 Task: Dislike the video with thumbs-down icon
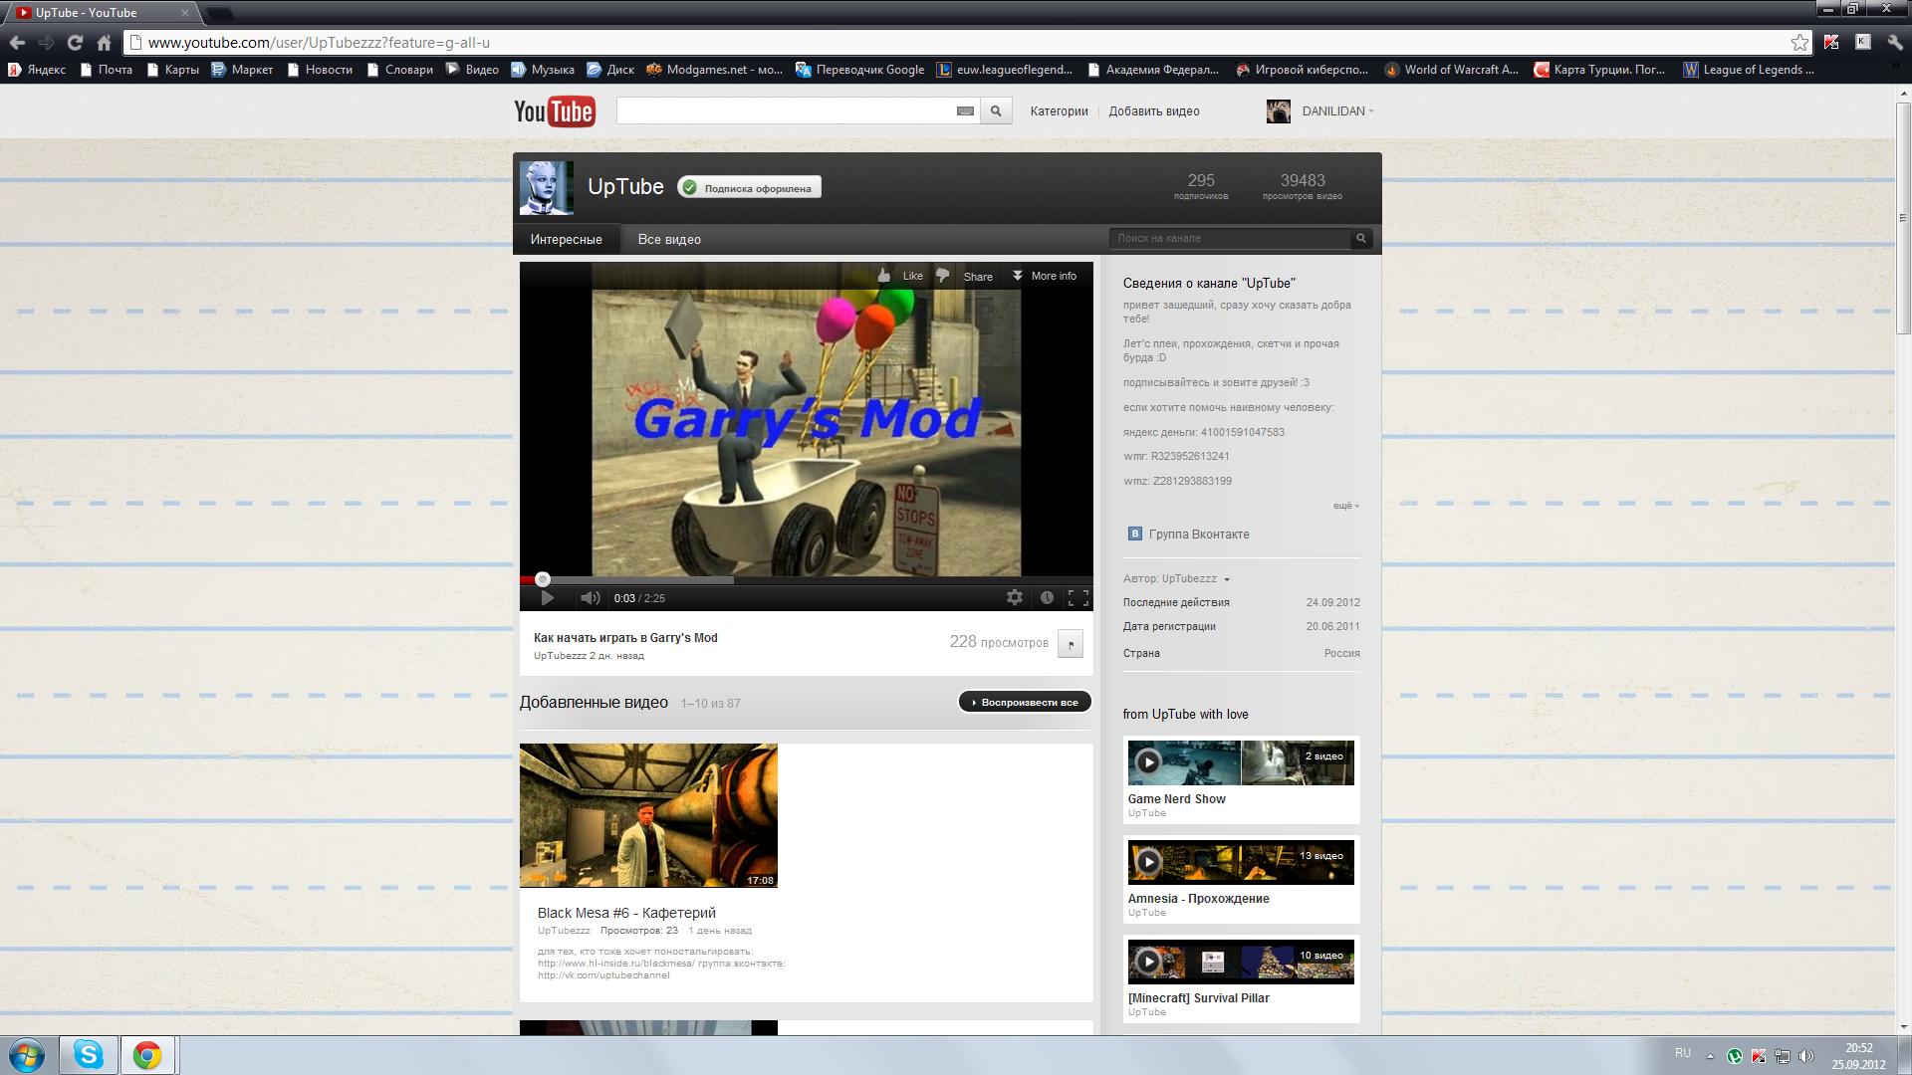point(942,276)
